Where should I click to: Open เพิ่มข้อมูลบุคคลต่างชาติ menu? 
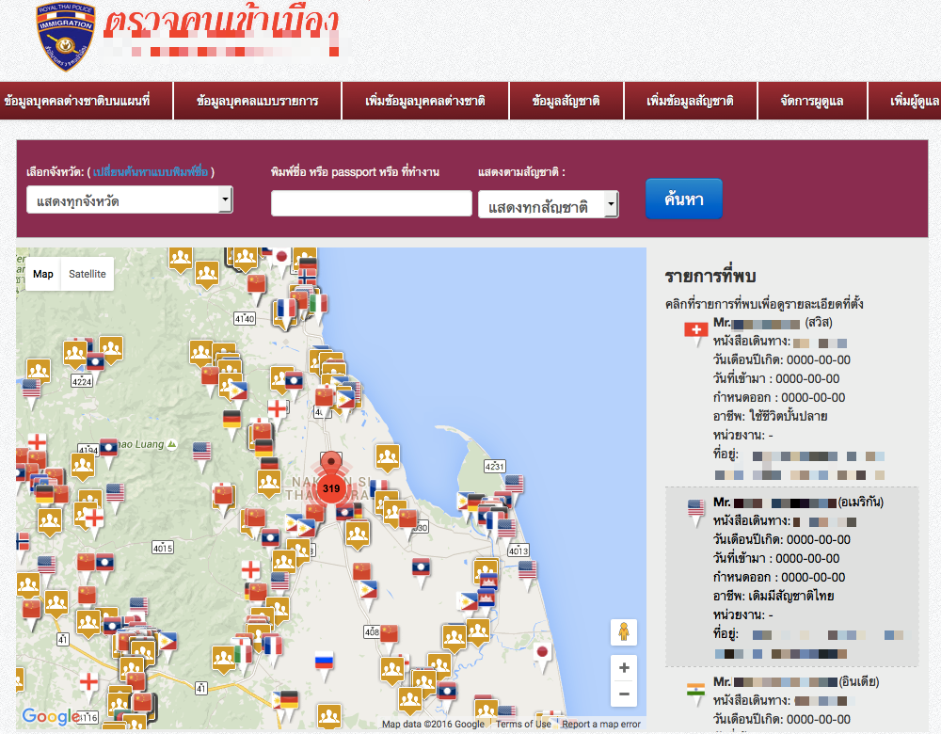click(x=425, y=101)
